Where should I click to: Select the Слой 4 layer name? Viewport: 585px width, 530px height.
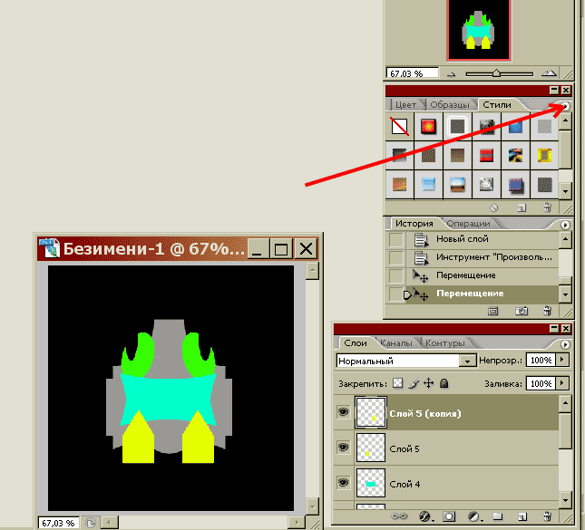click(x=405, y=484)
